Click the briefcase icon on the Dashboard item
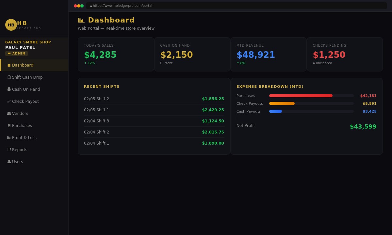Screen dimensions: 392x235 click(9, 65)
